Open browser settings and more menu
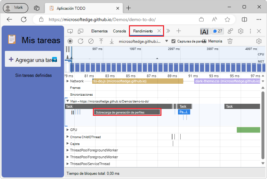267x179 pixels. (259, 19)
